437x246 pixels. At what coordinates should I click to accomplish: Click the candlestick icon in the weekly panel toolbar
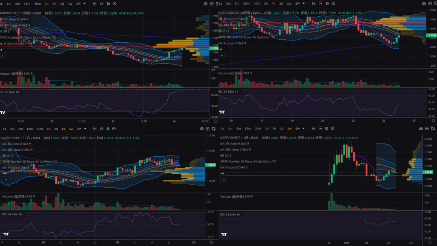(x=326, y=128)
